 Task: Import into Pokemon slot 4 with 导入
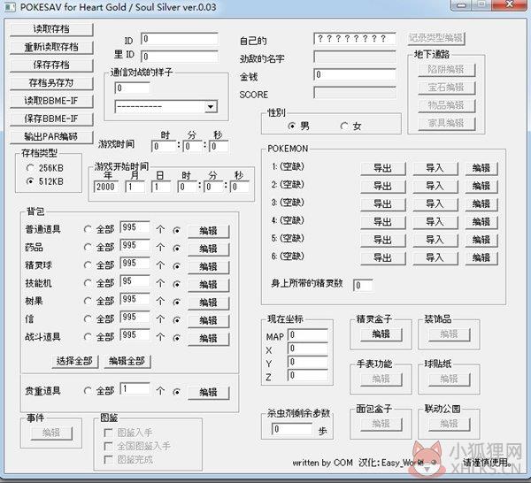click(435, 222)
